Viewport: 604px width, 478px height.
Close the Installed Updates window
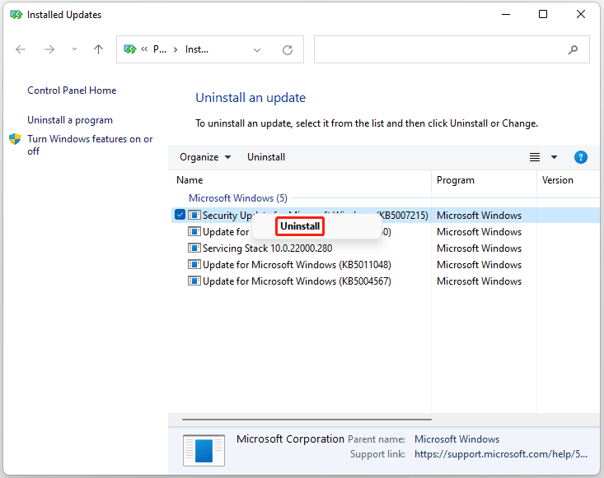click(x=580, y=14)
